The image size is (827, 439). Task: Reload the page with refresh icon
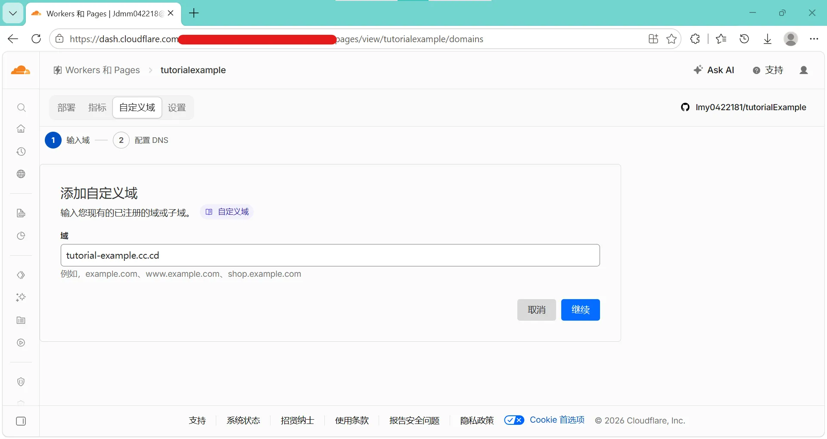coord(37,39)
